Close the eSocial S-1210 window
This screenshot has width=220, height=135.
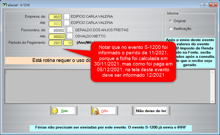tap(213, 5)
